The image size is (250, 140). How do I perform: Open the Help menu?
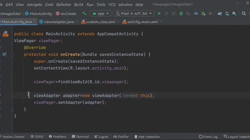click(139, 5)
